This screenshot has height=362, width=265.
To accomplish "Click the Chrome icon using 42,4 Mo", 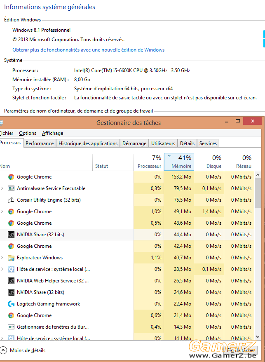I will click(11, 246).
